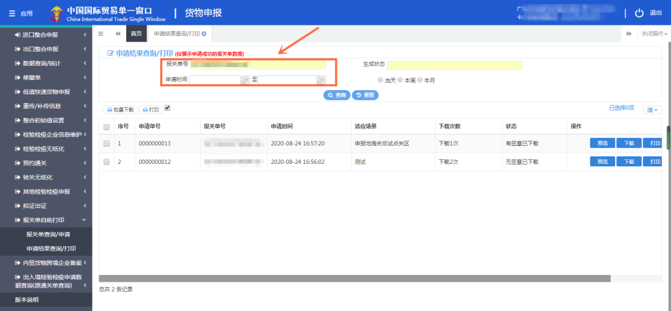Expand 内贸货物跨境企业备案 menu

pyautogui.click(x=46, y=263)
